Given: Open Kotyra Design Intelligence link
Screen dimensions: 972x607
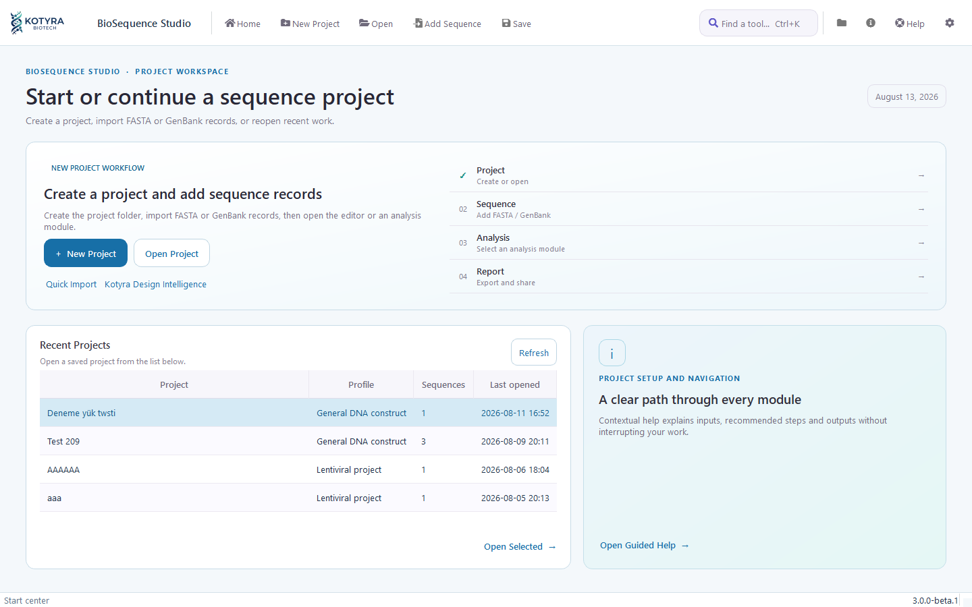Looking at the screenshot, I should pos(155,284).
